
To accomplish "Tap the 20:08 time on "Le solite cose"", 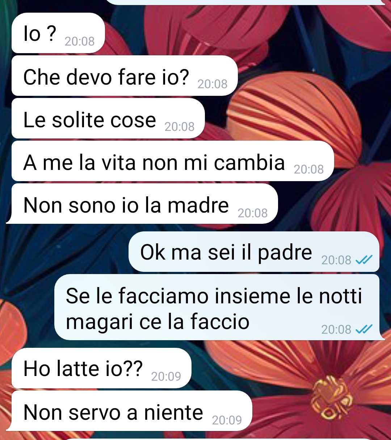I will point(180,127).
